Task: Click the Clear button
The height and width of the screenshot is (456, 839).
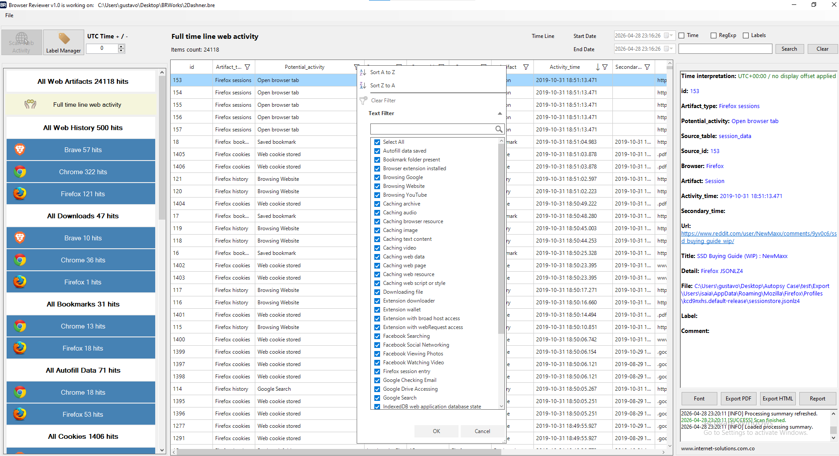Action: [x=822, y=49]
